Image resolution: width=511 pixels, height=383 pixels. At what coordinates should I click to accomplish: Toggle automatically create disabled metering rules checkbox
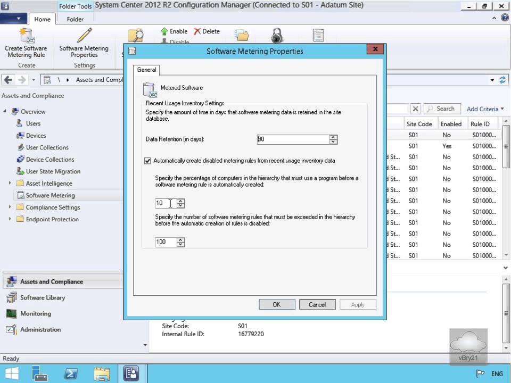point(147,161)
